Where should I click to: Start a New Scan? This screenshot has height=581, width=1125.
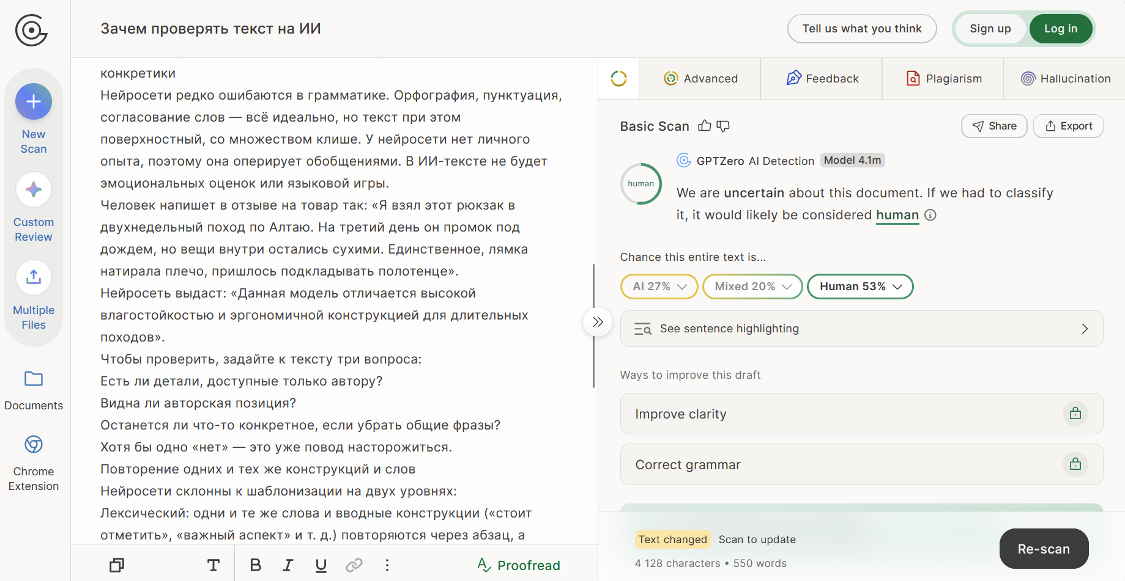34,119
